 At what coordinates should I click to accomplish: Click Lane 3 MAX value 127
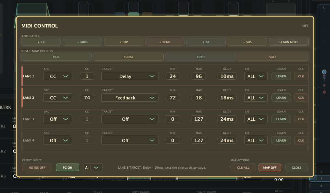click(199, 119)
